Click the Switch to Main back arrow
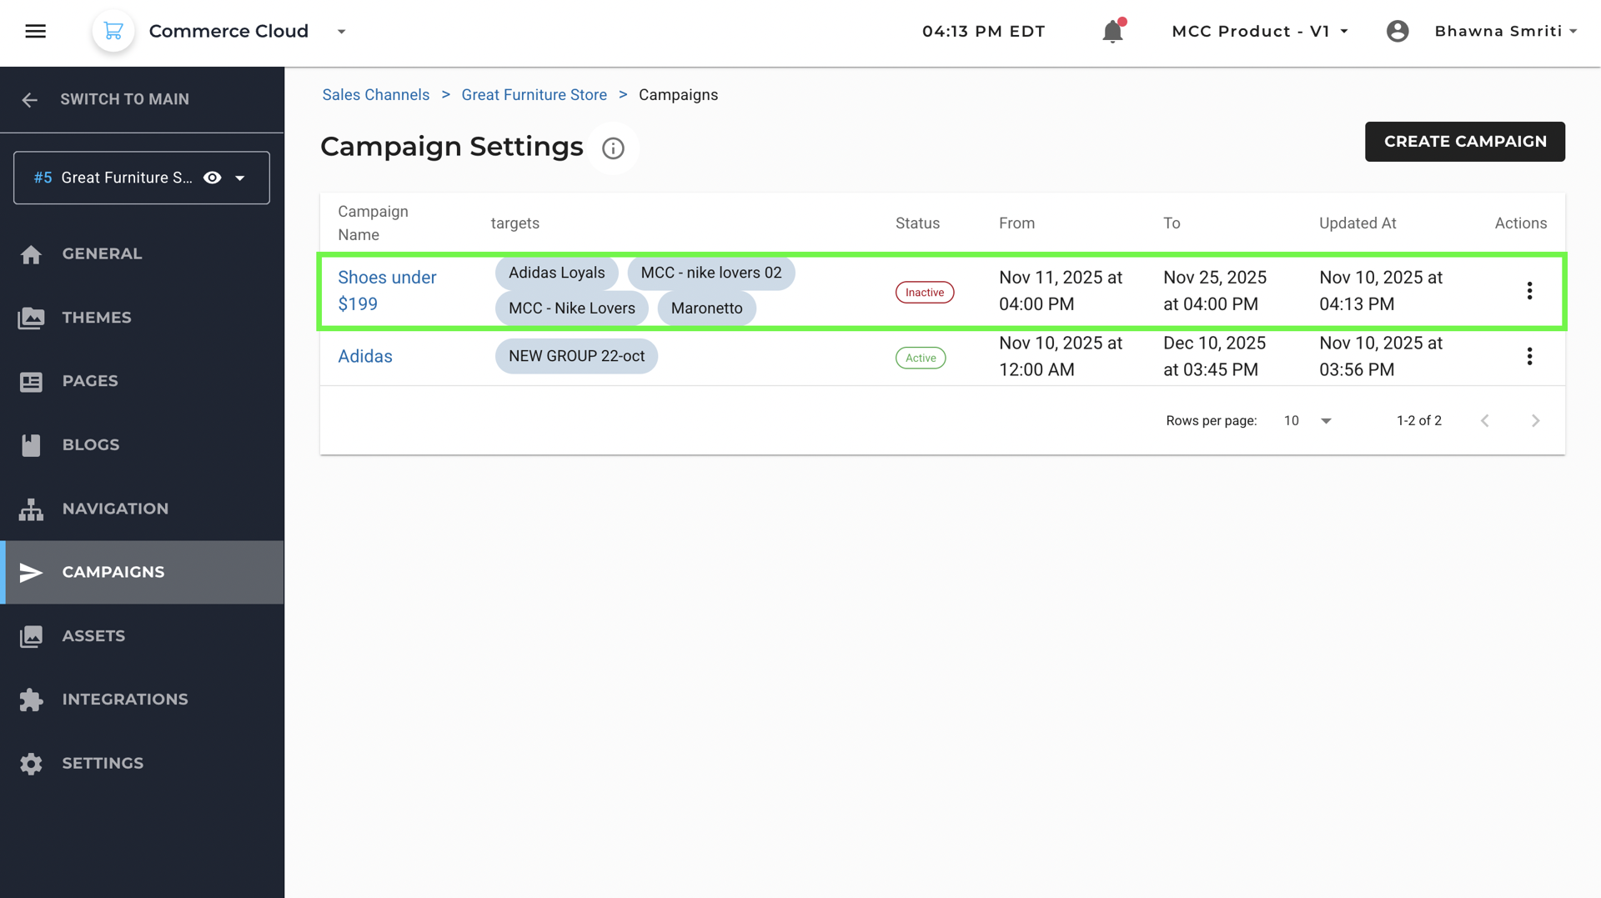This screenshot has height=898, width=1601. [x=30, y=100]
